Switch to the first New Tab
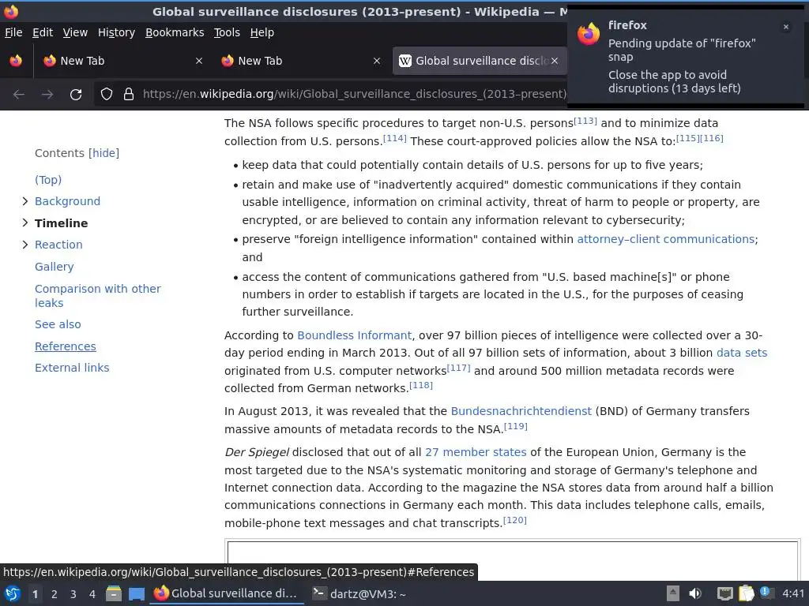 click(x=122, y=61)
